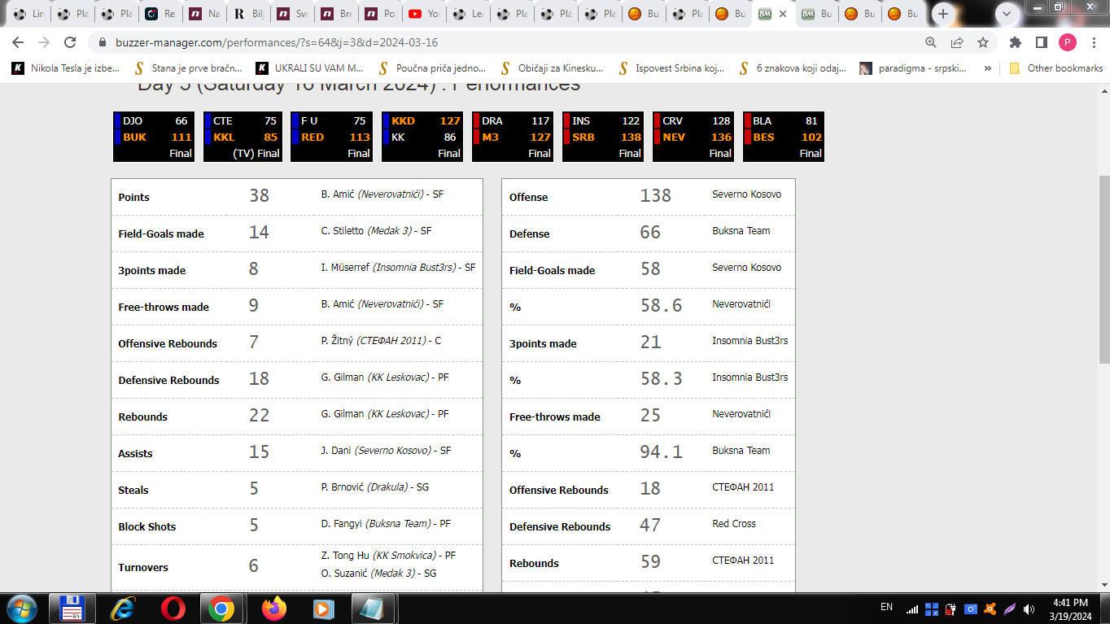Click the zoom magnifier icon in address bar
1110x624 pixels.
click(x=931, y=42)
